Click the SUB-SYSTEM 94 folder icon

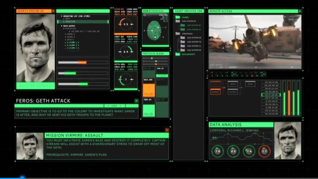(x=183, y=50)
